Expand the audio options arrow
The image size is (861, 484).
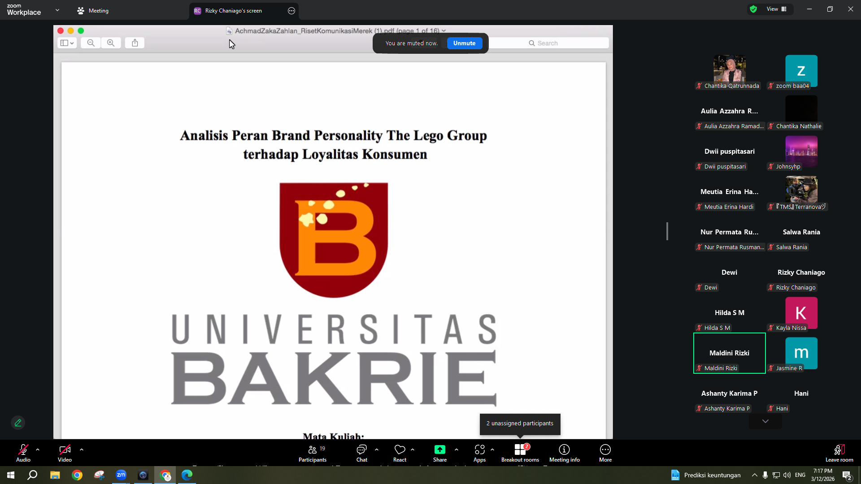click(38, 449)
